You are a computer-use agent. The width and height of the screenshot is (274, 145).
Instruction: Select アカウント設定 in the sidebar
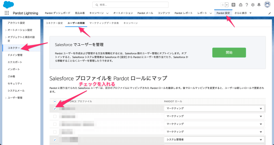[x=16, y=23]
